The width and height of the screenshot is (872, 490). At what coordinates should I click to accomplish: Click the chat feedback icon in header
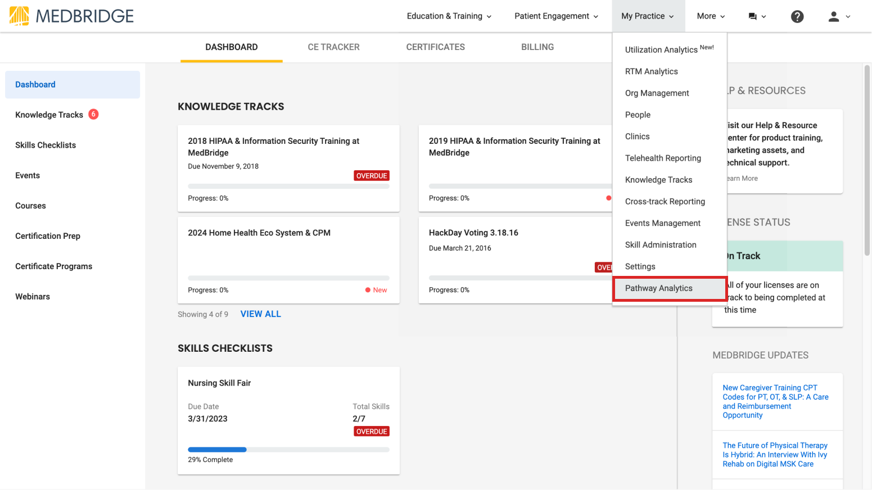pos(753,16)
